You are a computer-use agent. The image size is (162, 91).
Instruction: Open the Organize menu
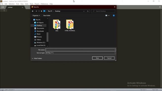click(x=36, y=15)
